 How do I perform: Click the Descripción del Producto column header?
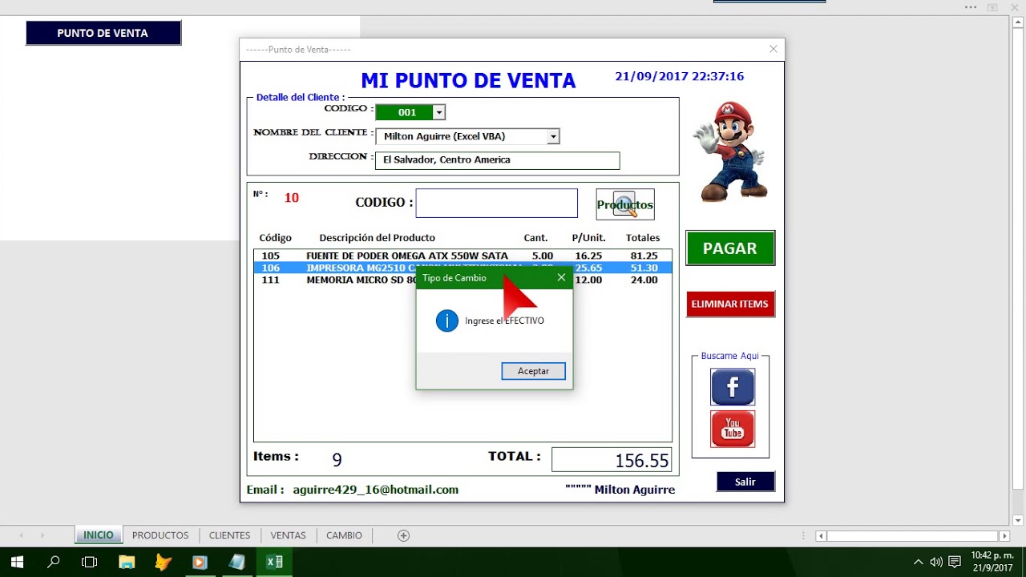click(377, 238)
